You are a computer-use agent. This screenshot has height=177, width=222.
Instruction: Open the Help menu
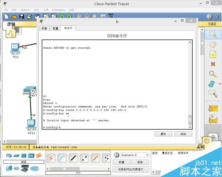tap(71, 10)
